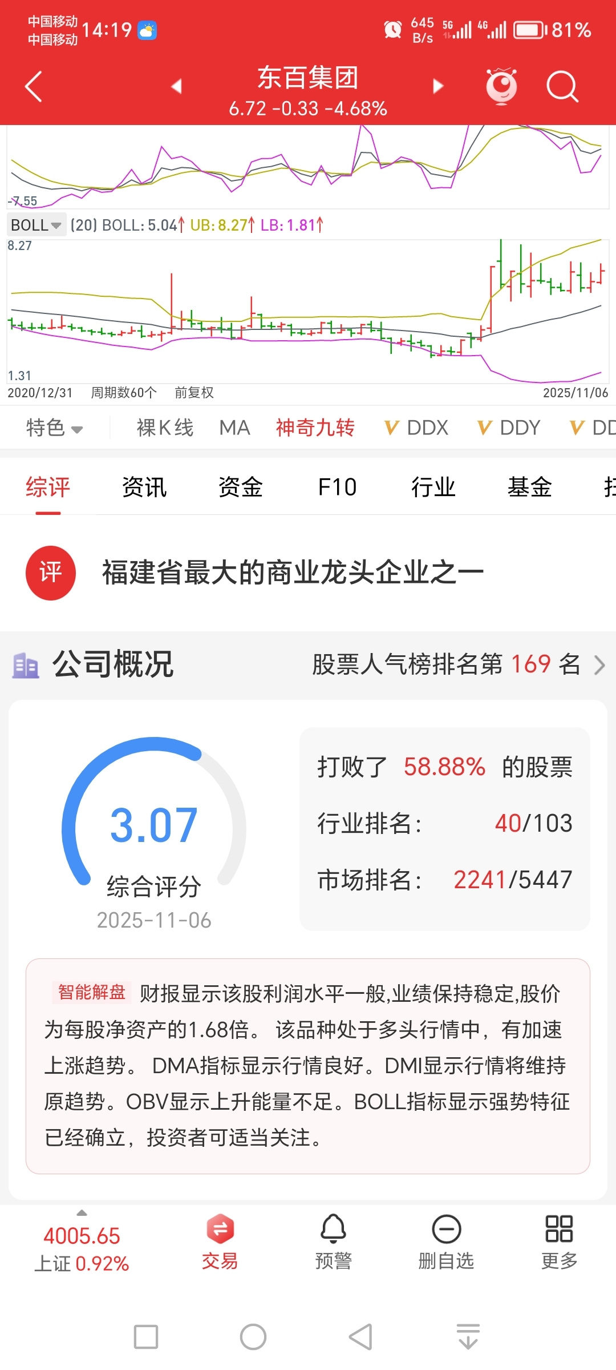Switch to 资金 tab

[241, 487]
